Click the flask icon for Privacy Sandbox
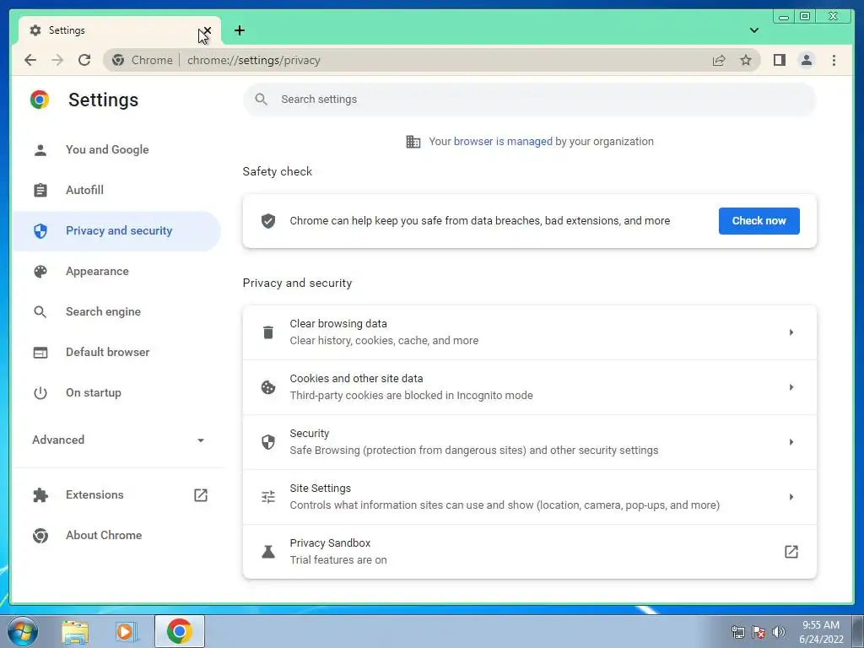 (x=267, y=552)
